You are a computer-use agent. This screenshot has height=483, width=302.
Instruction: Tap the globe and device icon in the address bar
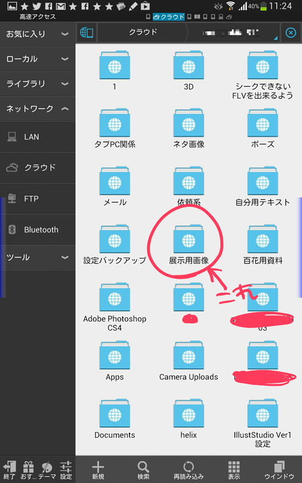point(86,32)
